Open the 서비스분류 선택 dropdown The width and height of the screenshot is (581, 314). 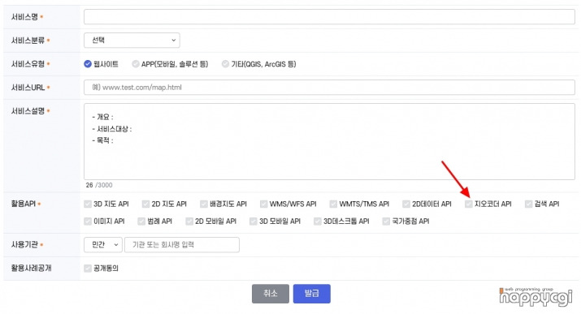(132, 41)
